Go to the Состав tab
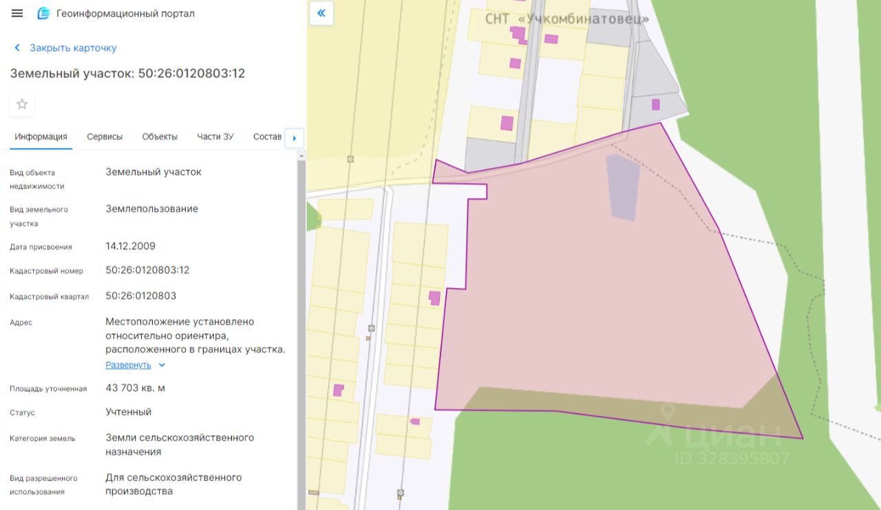The image size is (881, 510). click(x=267, y=137)
